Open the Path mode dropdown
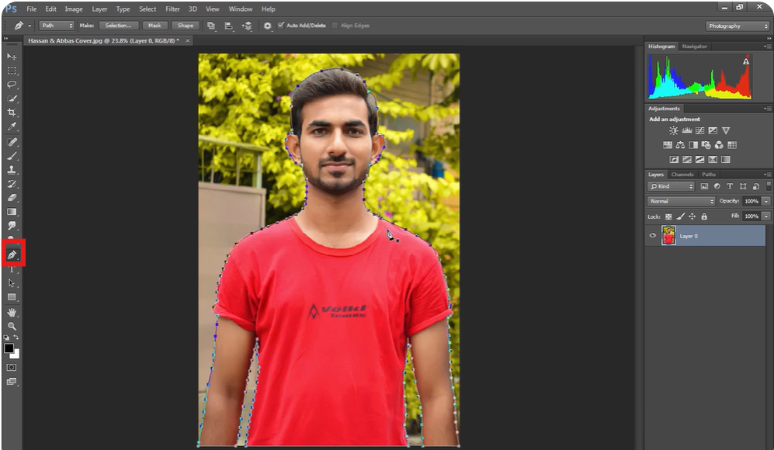Image resolution: width=774 pixels, height=450 pixels. click(x=57, y=26)
